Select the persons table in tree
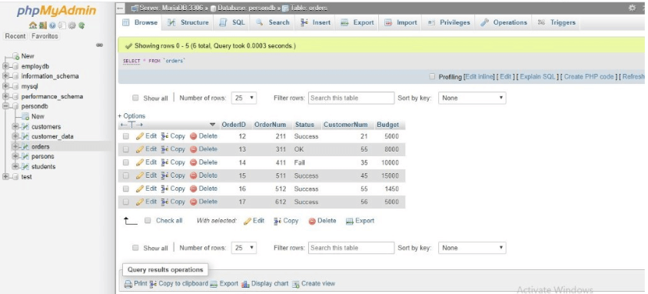This screenshot has width=648, height=294. click(x=42, y=156)
